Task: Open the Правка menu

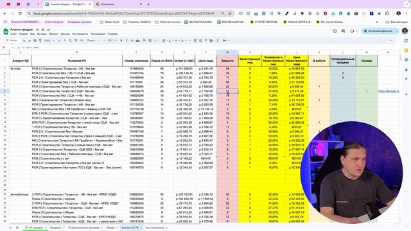Action: click(x=23, y=34)
